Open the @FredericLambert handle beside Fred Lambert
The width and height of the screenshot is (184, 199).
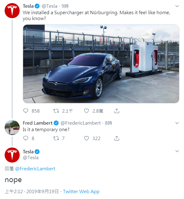coord(81,123)
